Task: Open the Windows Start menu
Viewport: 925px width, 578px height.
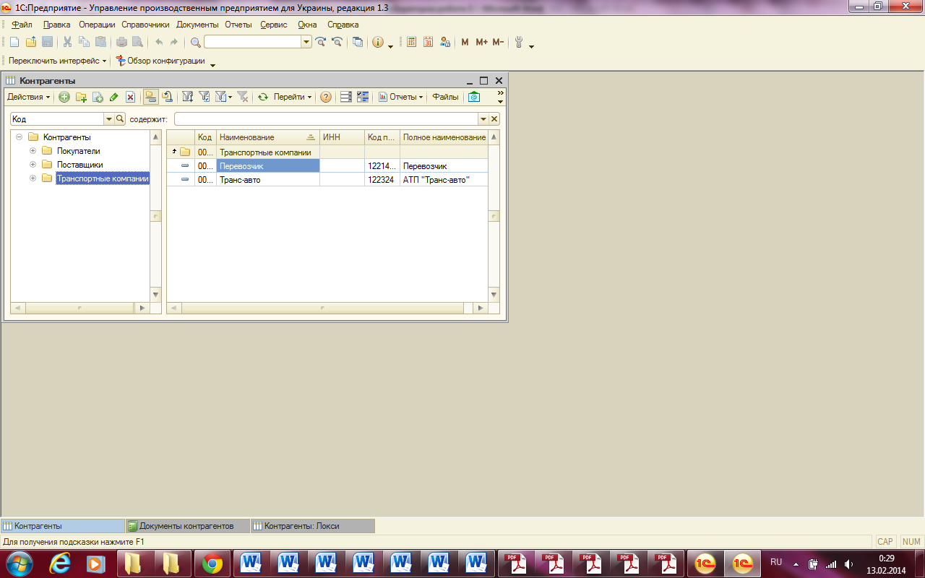Action: coord(20,563)
